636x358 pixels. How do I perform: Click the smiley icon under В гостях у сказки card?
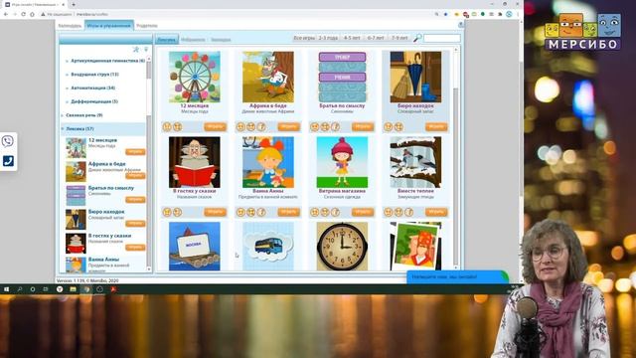[x=167, y=212]
